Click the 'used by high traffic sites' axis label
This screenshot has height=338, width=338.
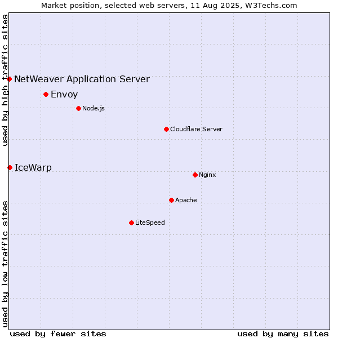pos(5,81)
